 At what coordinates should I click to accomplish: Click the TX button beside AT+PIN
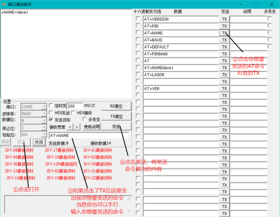[225, 26]
